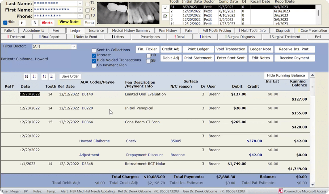Click the Microsoft Access logo in status bar
This screenshot has height=194, width=329.
(x=280, y=191)
